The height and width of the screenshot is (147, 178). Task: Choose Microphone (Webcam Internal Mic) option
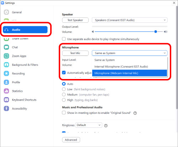click(x=130, y=73)
